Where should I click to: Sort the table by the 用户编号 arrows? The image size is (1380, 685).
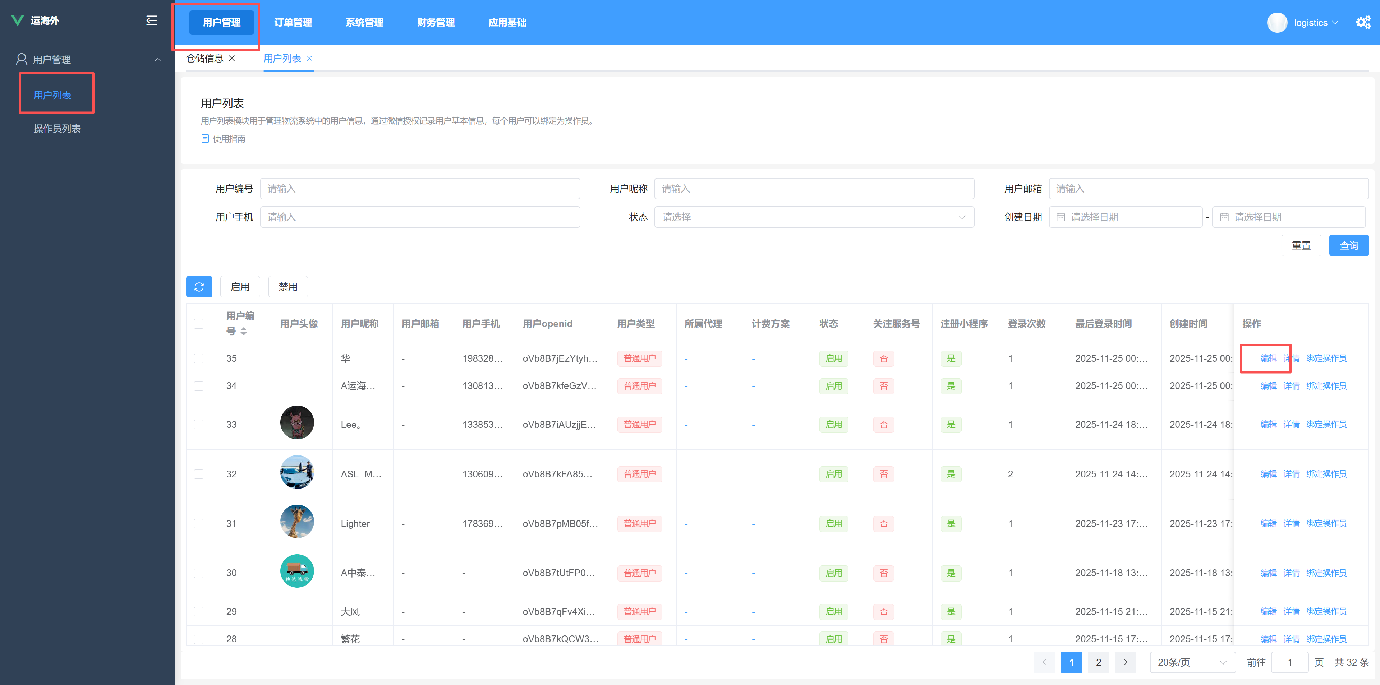coord(244,332)
